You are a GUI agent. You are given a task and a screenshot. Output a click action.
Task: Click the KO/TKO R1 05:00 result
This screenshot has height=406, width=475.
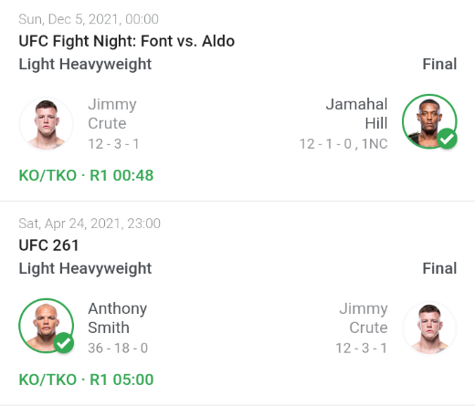click(x=86, y=380)
